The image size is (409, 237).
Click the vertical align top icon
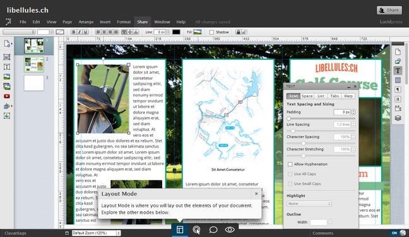tap(124, 32)
